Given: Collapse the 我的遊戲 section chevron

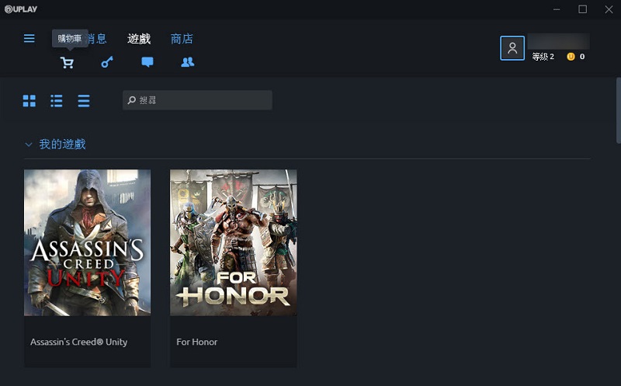Looking at the screenshot, I should click(29, 144).
